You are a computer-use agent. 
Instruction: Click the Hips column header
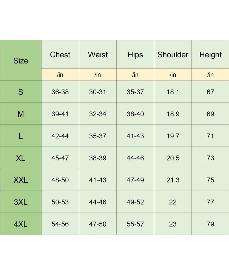click(135, 54)
